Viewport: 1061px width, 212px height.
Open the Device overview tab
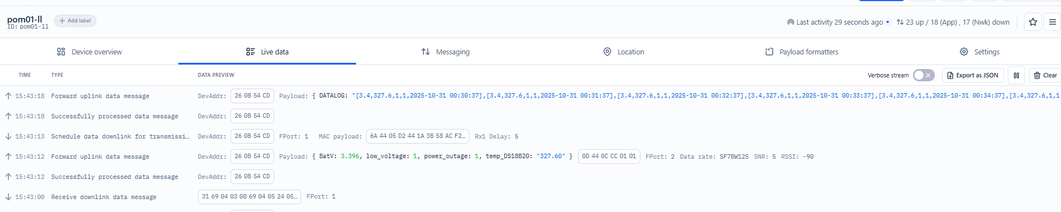click(x=89, y=52)
